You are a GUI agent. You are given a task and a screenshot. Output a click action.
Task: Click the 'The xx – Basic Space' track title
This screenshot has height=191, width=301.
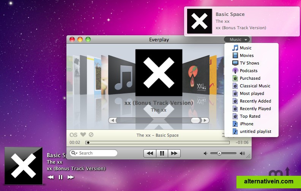pos(158,135)
